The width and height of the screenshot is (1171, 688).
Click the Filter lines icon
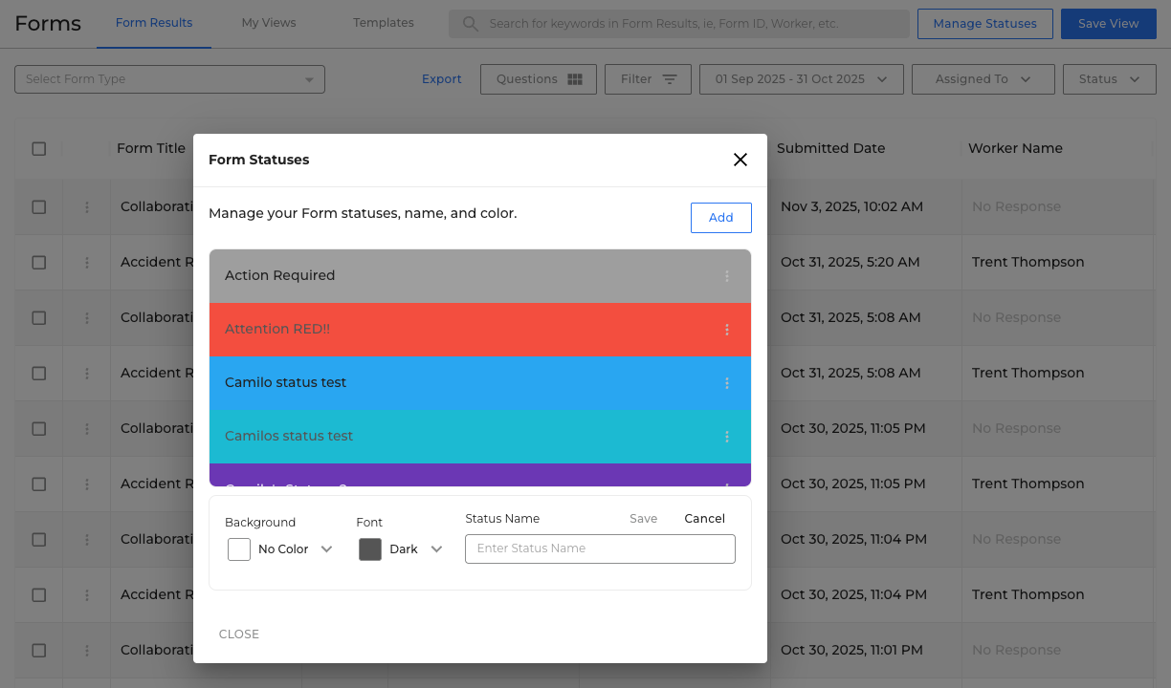(670, 79)
